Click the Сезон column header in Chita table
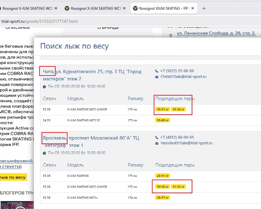Screen dimensions: 261x209 click(x=49, y=99)
